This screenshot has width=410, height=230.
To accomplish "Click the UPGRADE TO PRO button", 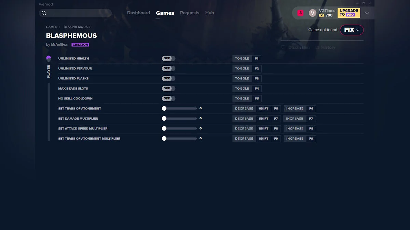I will click(x=348, y=13).
